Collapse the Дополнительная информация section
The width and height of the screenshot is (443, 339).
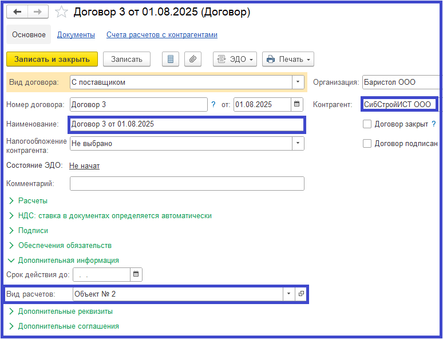point(68,260)
